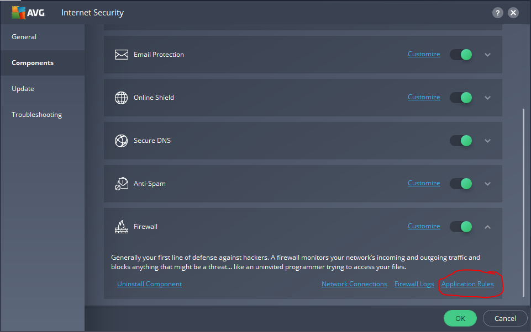Click the Online Shield globe icon

tap(121, 98)
